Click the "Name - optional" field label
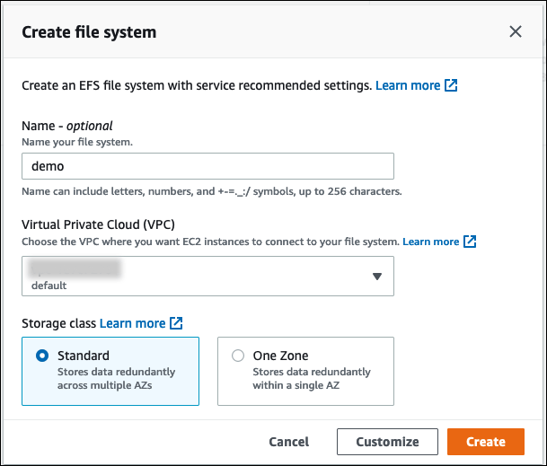Viewport: 547px width, 466px height. pyautogui.click(x=66, y=127)
